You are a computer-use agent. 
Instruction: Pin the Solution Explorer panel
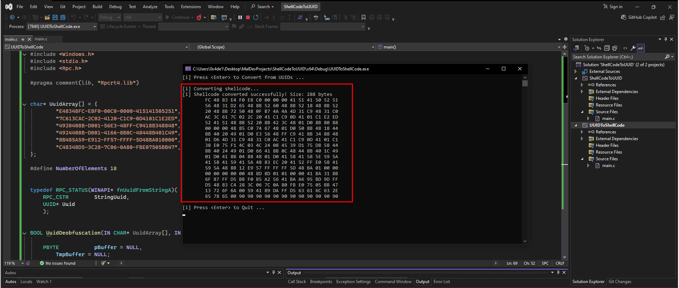(666, 39)
